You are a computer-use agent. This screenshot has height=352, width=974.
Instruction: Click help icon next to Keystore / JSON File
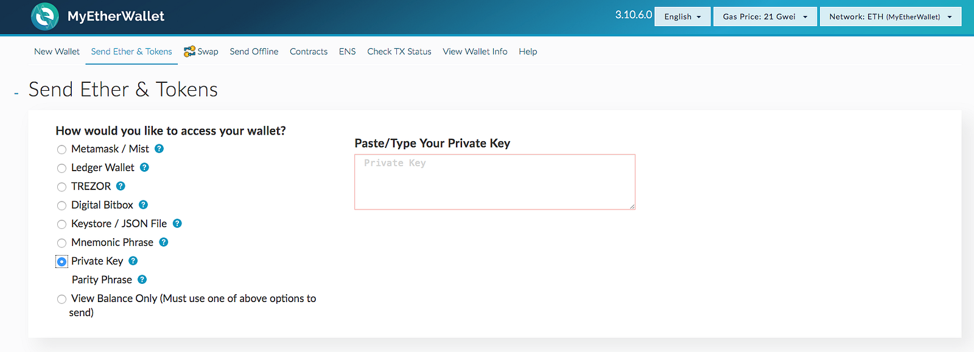[177, 224]
